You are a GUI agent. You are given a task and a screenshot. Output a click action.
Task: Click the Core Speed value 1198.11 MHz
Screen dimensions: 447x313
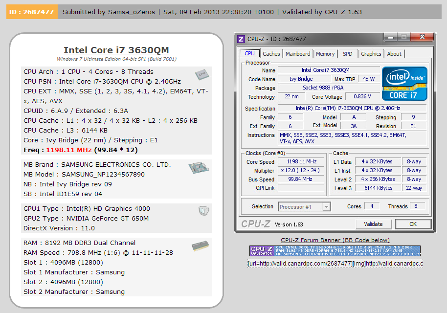pyautogui.click(x=301, y=161)
